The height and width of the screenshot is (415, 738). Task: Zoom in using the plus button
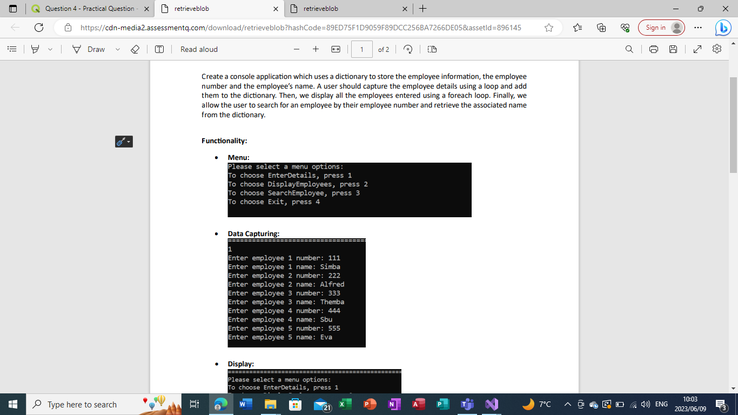pyautogui.click(x=316, y=49)
